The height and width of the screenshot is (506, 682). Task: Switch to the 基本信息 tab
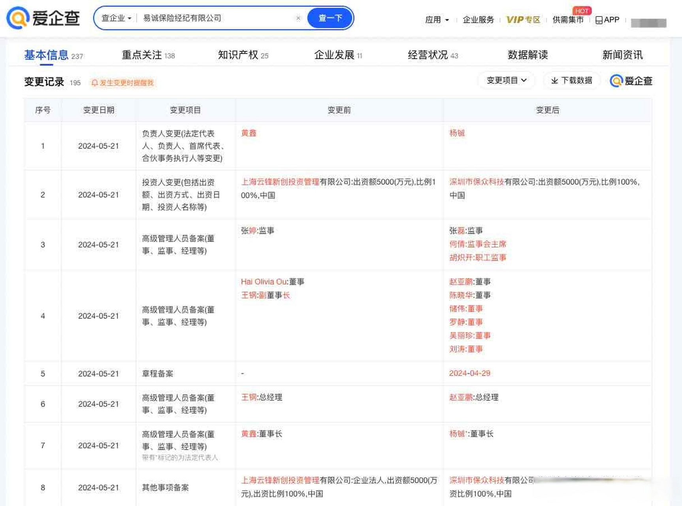click(53, 55)
